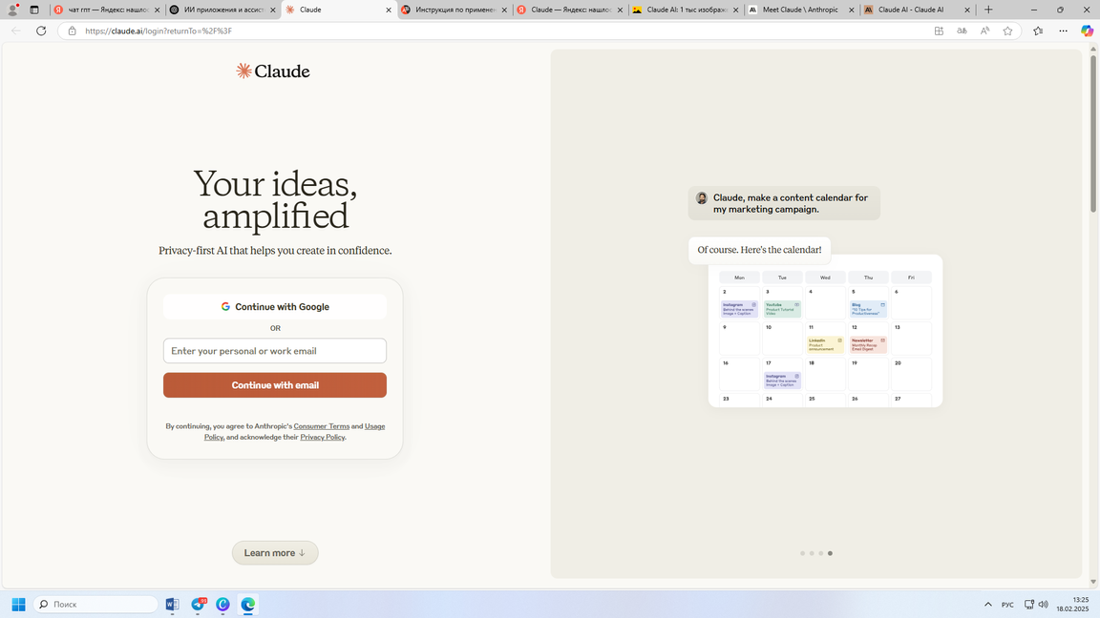Open the Privacy Policy link
The height and width of the screenshot is (618, 1100).
[x=322, y=438]
